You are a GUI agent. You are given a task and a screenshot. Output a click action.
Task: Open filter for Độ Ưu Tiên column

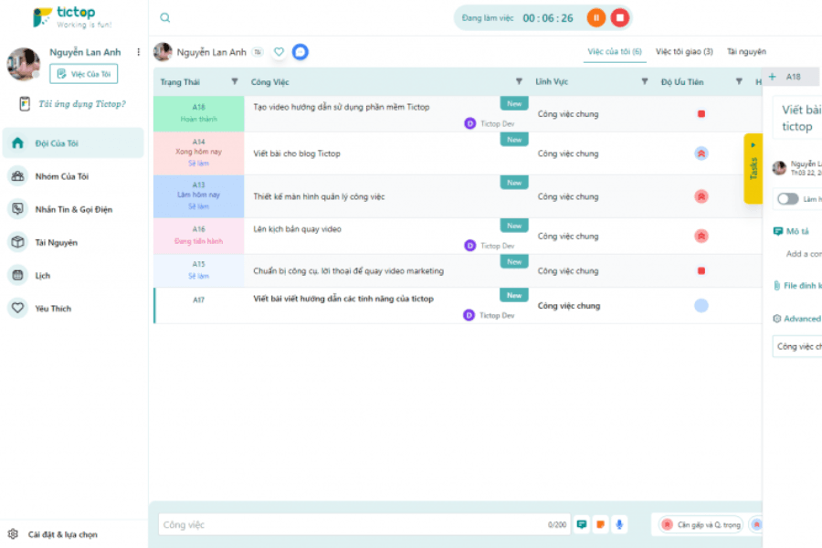739,82
